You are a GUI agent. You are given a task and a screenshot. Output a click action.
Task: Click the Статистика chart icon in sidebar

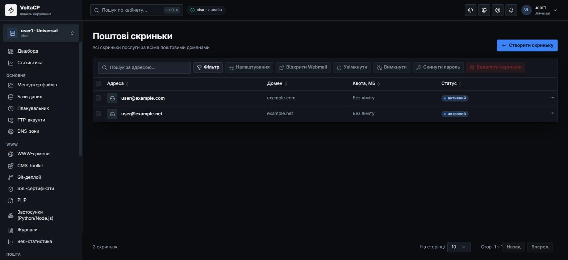(11, 63)
